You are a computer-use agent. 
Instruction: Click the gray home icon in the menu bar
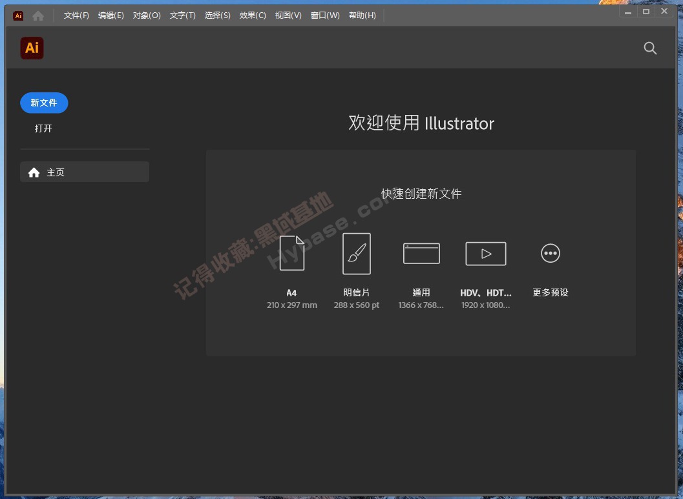pyautogui.click(x=38, y=15)
